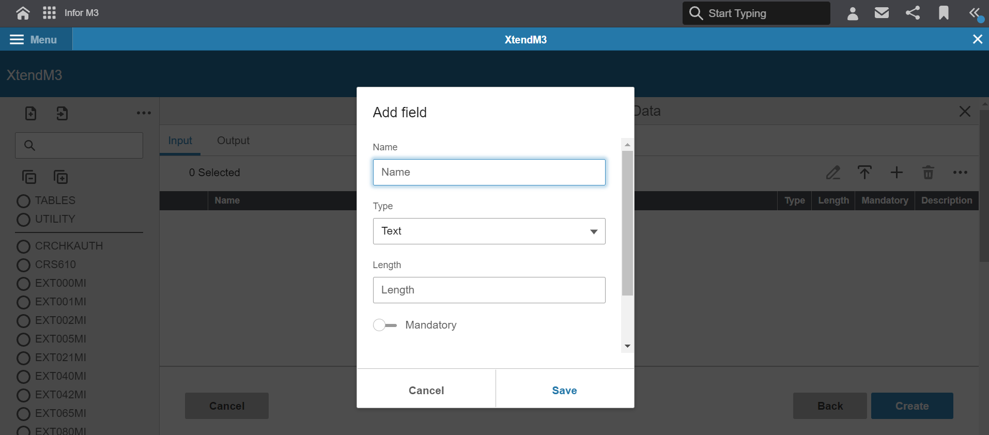The width and height of the screenshot is (989, 435).
Task: Click the dialog scrollbar down arrow
Action: click(x=627, y=346)
